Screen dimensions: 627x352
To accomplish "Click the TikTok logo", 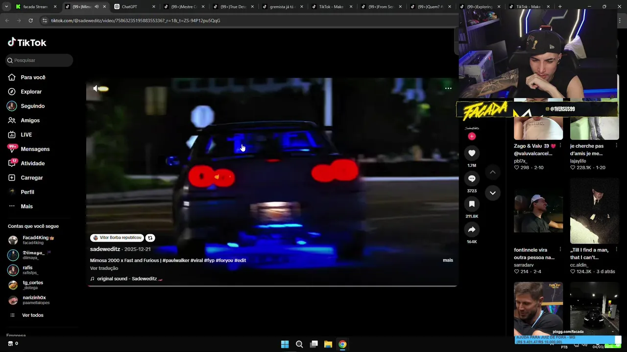I will tap(27, 43).
